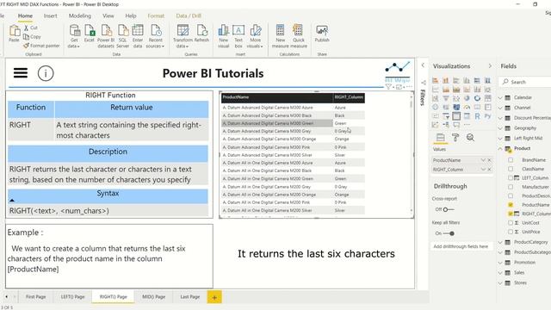The width and height of the screenshot is (551, 310).
Task: Turn off the Keep all filters toggle
Action: pos(449,233)
